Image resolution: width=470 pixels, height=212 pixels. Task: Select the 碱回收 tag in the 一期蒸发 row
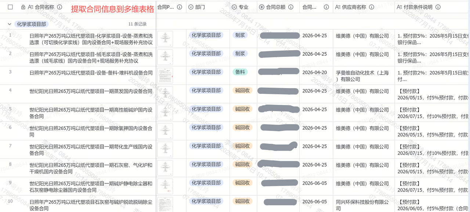point(242,90)
